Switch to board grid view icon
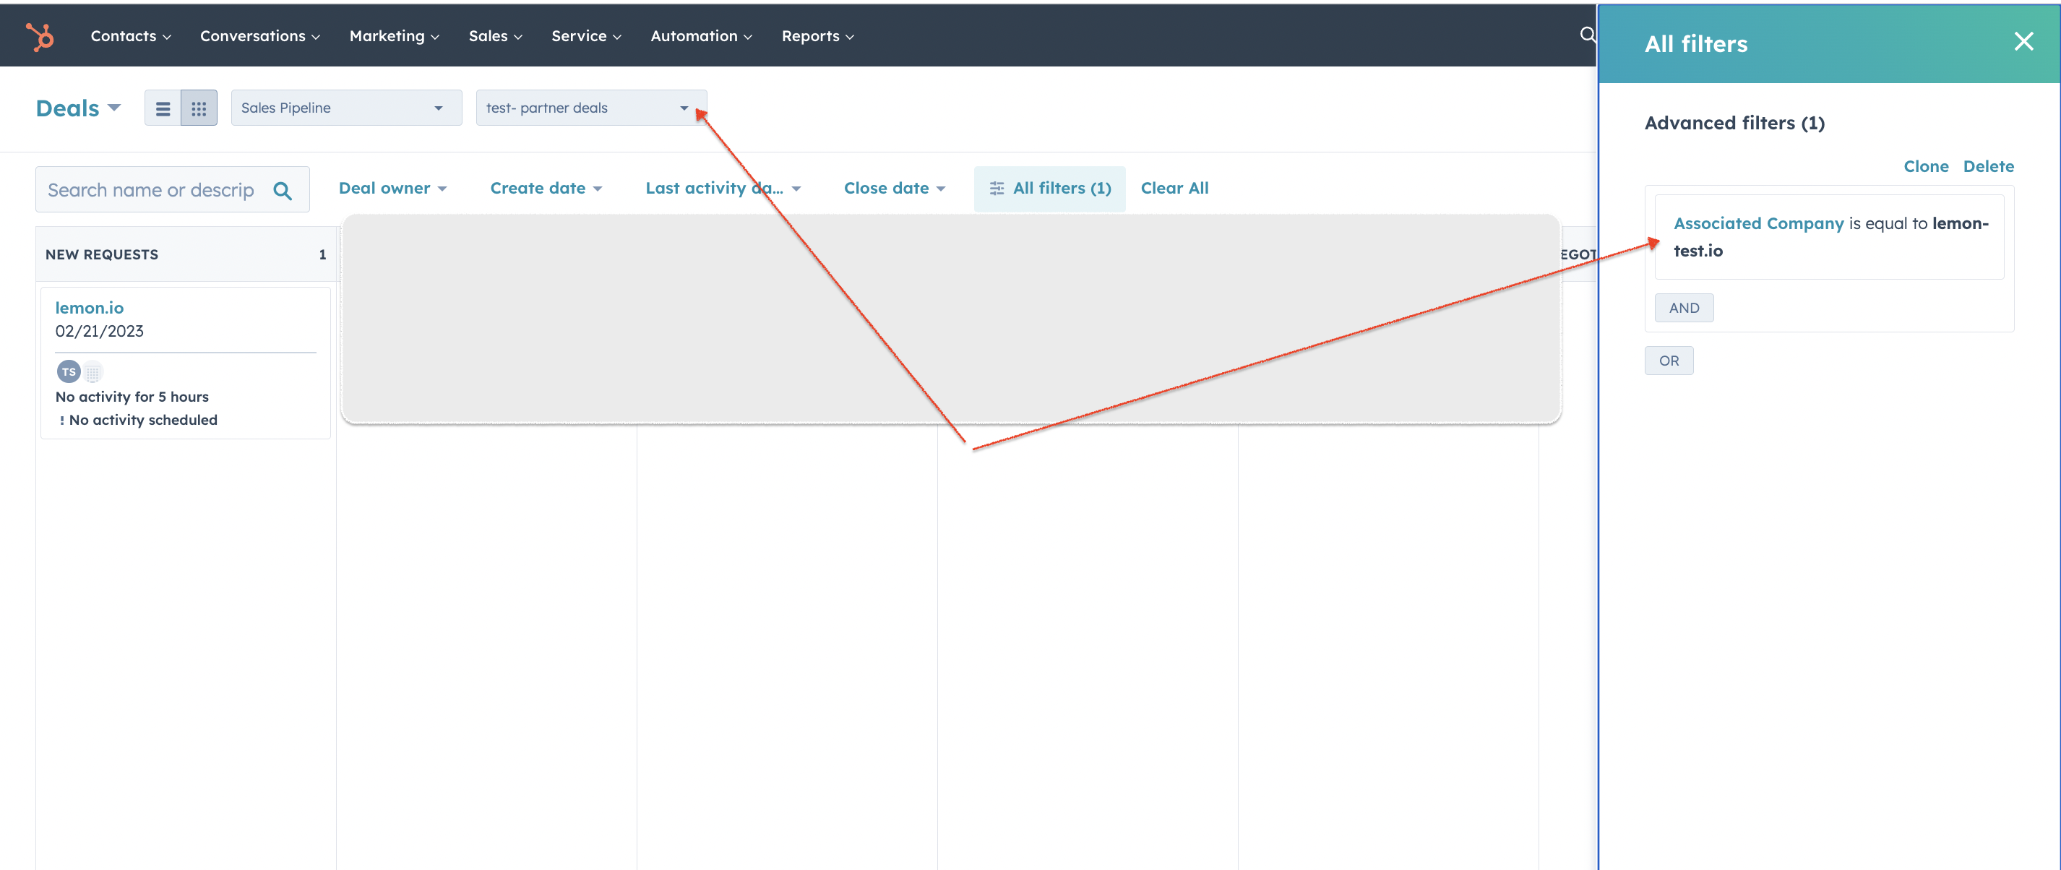The width and height of the screenshot is (2061, 870). (199, 108)
